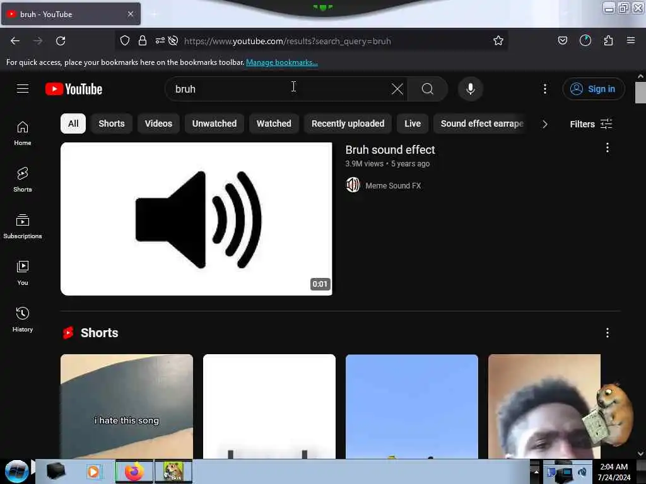Start voice search with the microphone
The width and height of the screenshot is (646, 484).
(470, 89)
